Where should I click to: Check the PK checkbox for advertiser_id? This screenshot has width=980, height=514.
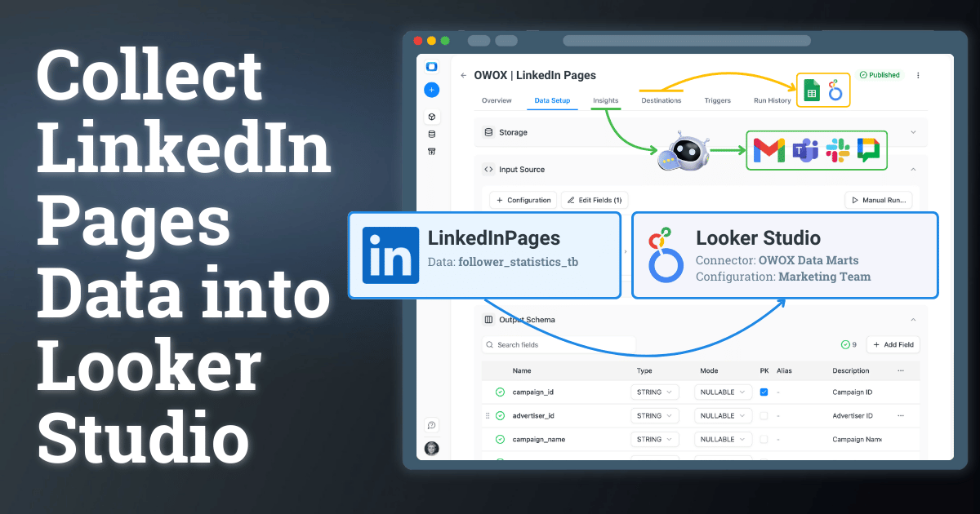coord(764,416)
